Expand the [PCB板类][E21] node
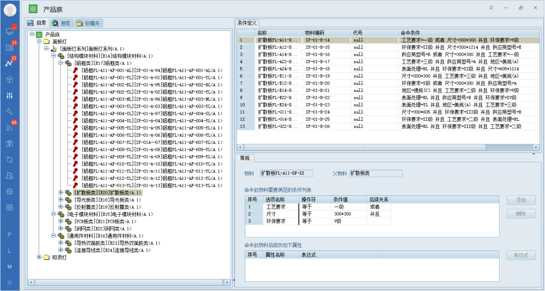The width and height of the screenshot is (545, 291). (x=61, y=221)
